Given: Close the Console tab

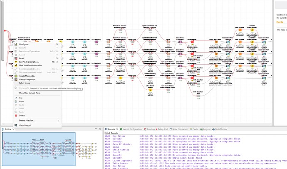Looking at the screenshot, I should tap(117, 129).
